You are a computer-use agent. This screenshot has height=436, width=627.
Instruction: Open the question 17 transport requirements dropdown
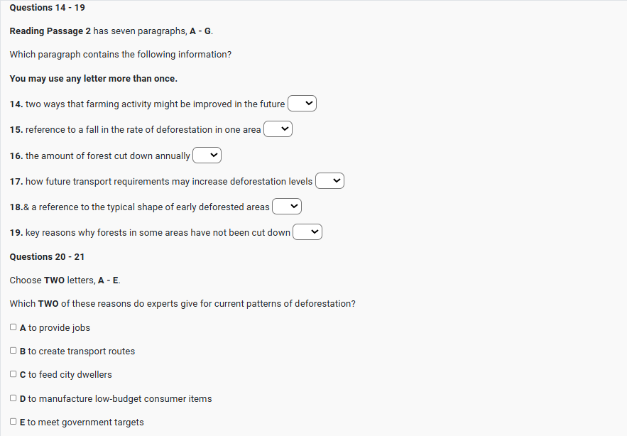point(329,181)
